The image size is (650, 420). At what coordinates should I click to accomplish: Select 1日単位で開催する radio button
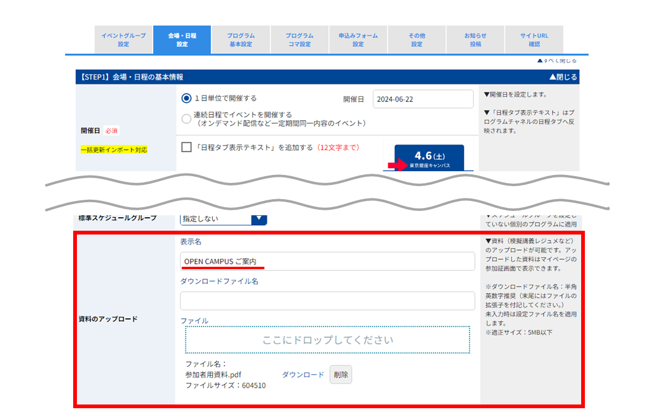186,98
